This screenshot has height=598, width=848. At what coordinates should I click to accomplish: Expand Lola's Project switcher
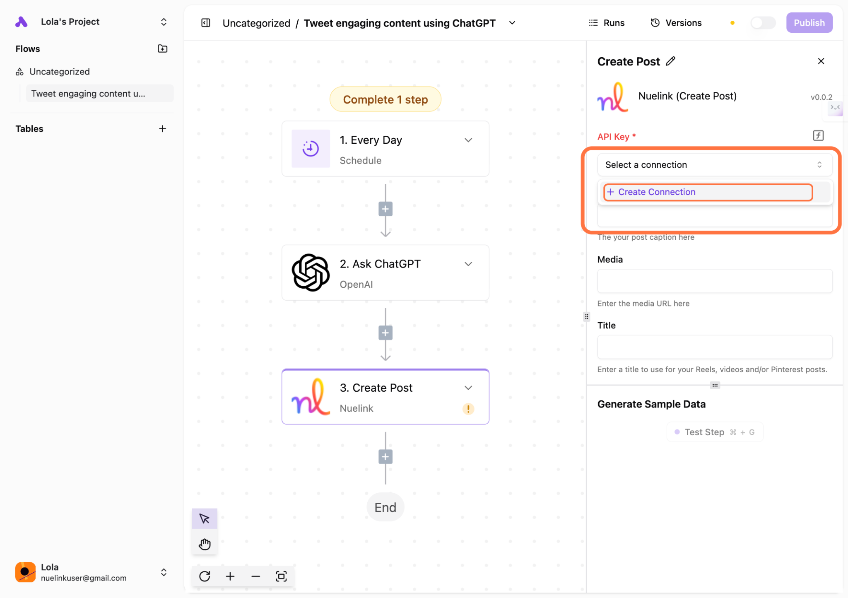point(164,22)
